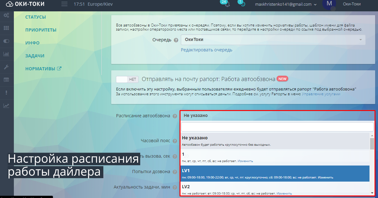Click the hamburger menu icon in header

(x=64, y=4)
